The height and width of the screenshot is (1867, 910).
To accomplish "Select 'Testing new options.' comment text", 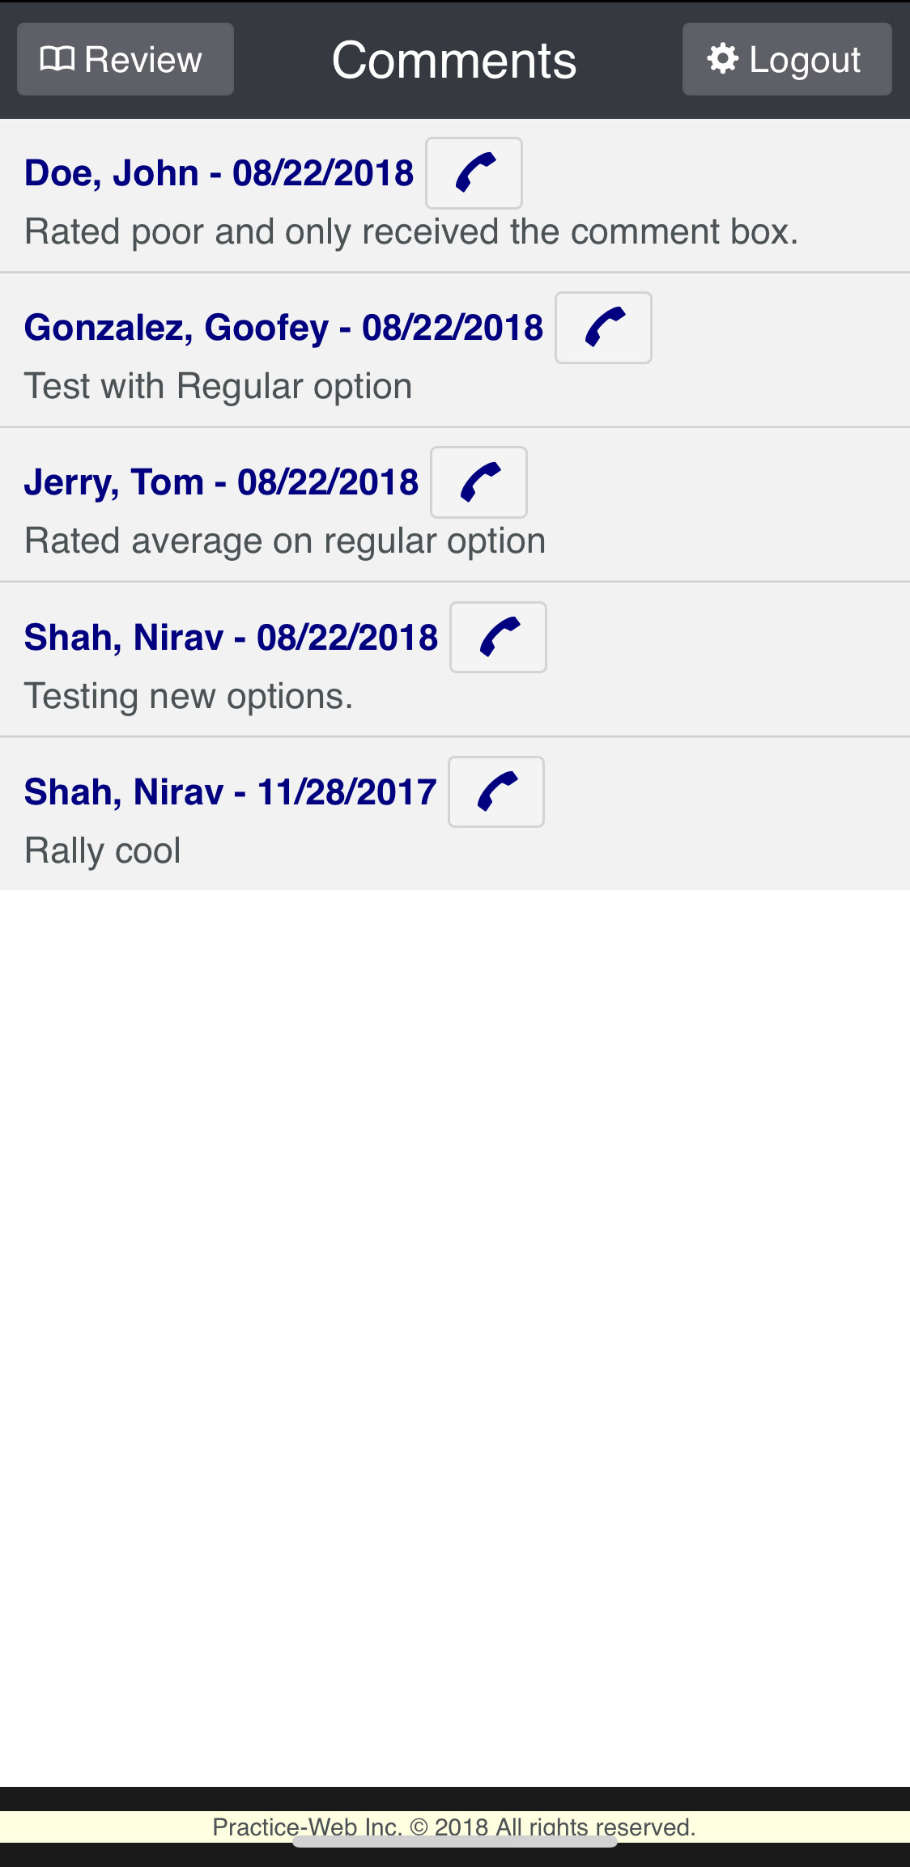I will pyautogui.click(x=189, y=696).
